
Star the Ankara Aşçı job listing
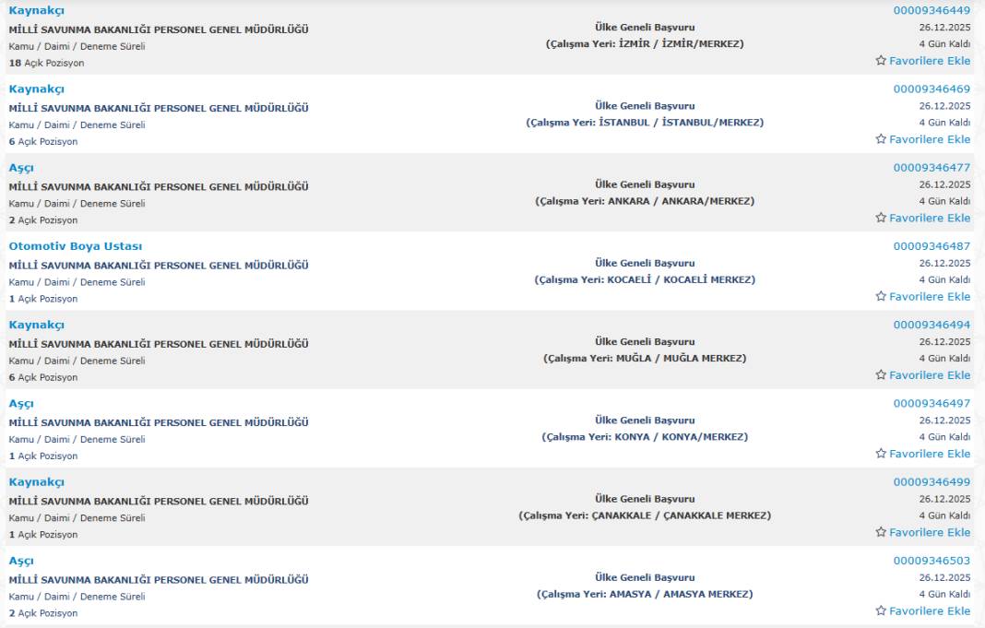pyautogui.click(x=881, y=218)
